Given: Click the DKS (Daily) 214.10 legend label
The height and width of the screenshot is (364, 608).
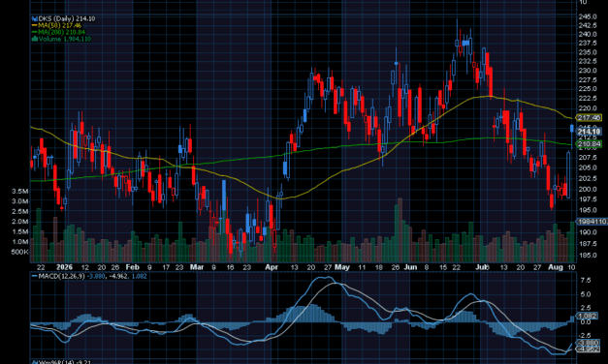Looking at the screenshot, I should [x=67, y=18].
